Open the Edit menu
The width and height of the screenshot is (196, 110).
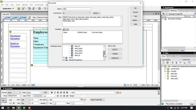7,5
